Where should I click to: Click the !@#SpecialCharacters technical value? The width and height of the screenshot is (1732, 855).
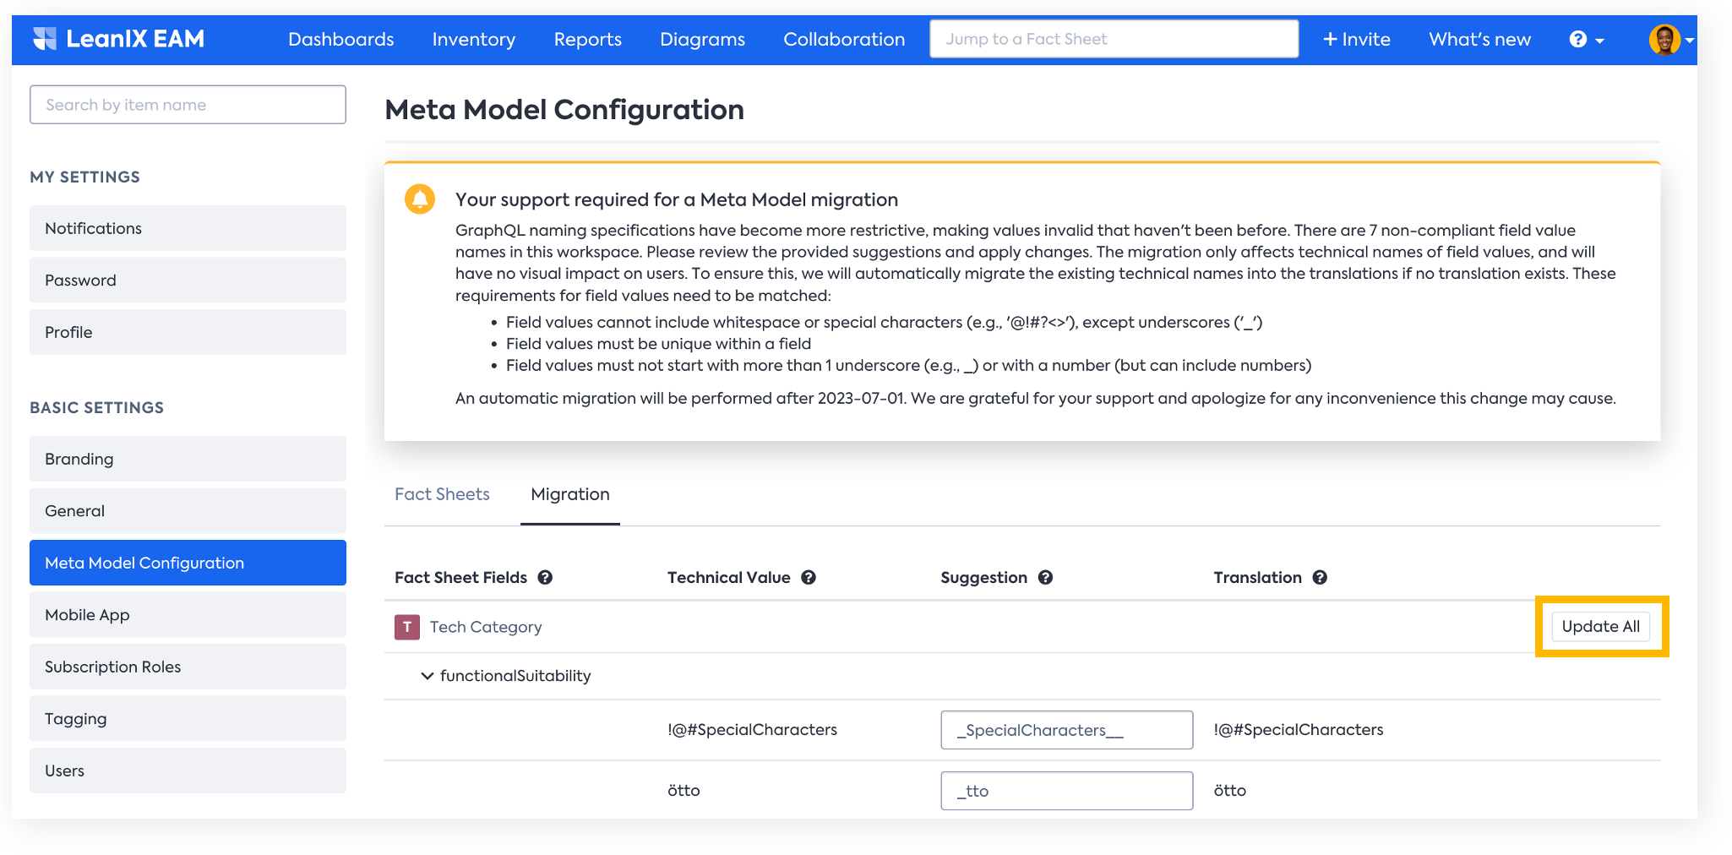tap(752, 730)
